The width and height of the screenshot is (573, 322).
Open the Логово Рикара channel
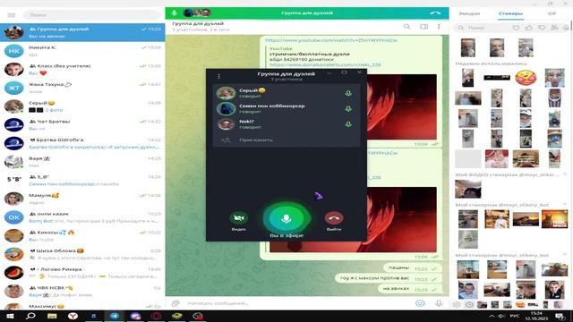pyautogui.click(x=82, y=273)
